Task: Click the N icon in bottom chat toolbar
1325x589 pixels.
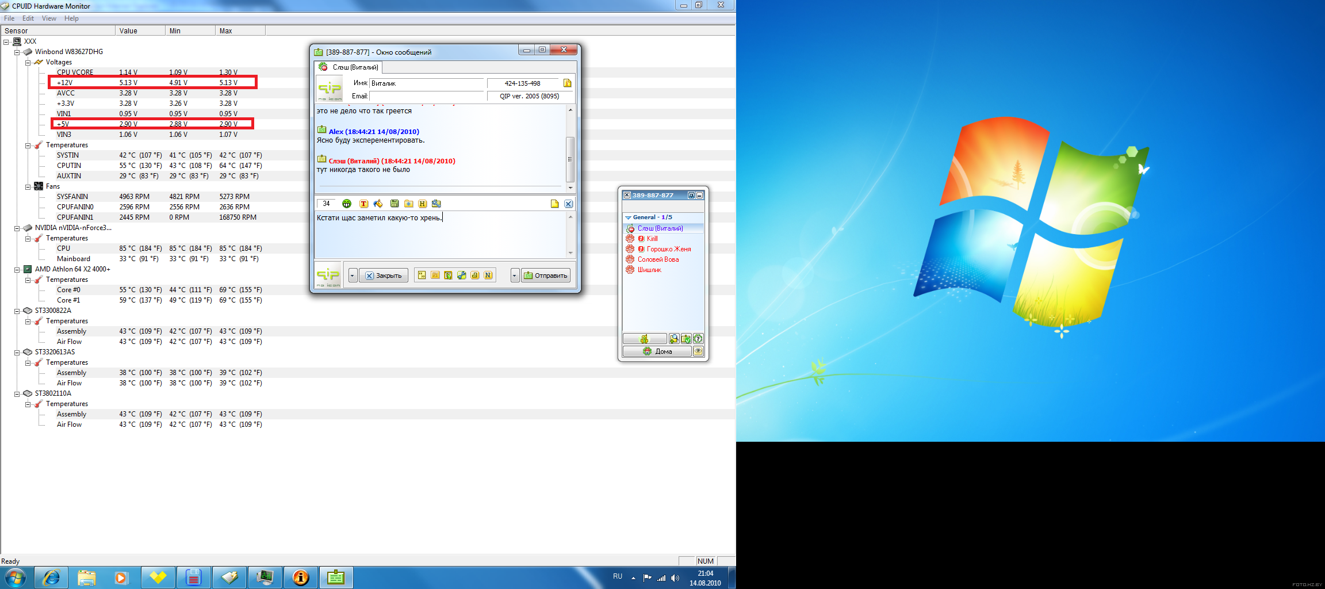Action: tap(488, 276)
